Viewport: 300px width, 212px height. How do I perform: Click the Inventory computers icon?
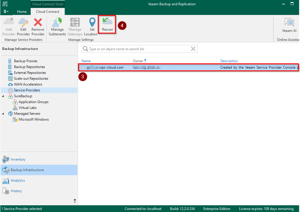(x=6, y=159)
